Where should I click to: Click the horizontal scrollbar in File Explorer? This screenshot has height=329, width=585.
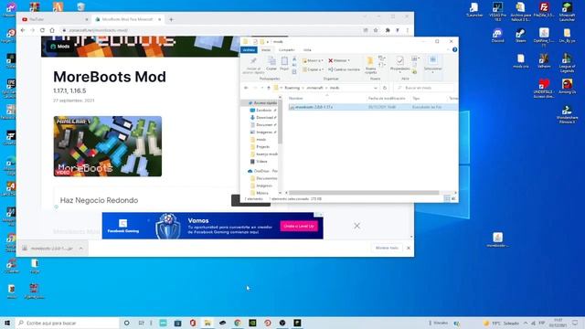(x=364, y=193)
